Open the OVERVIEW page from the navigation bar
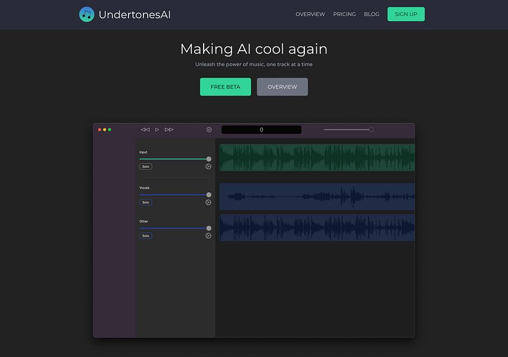 click(x=310, y=14)
